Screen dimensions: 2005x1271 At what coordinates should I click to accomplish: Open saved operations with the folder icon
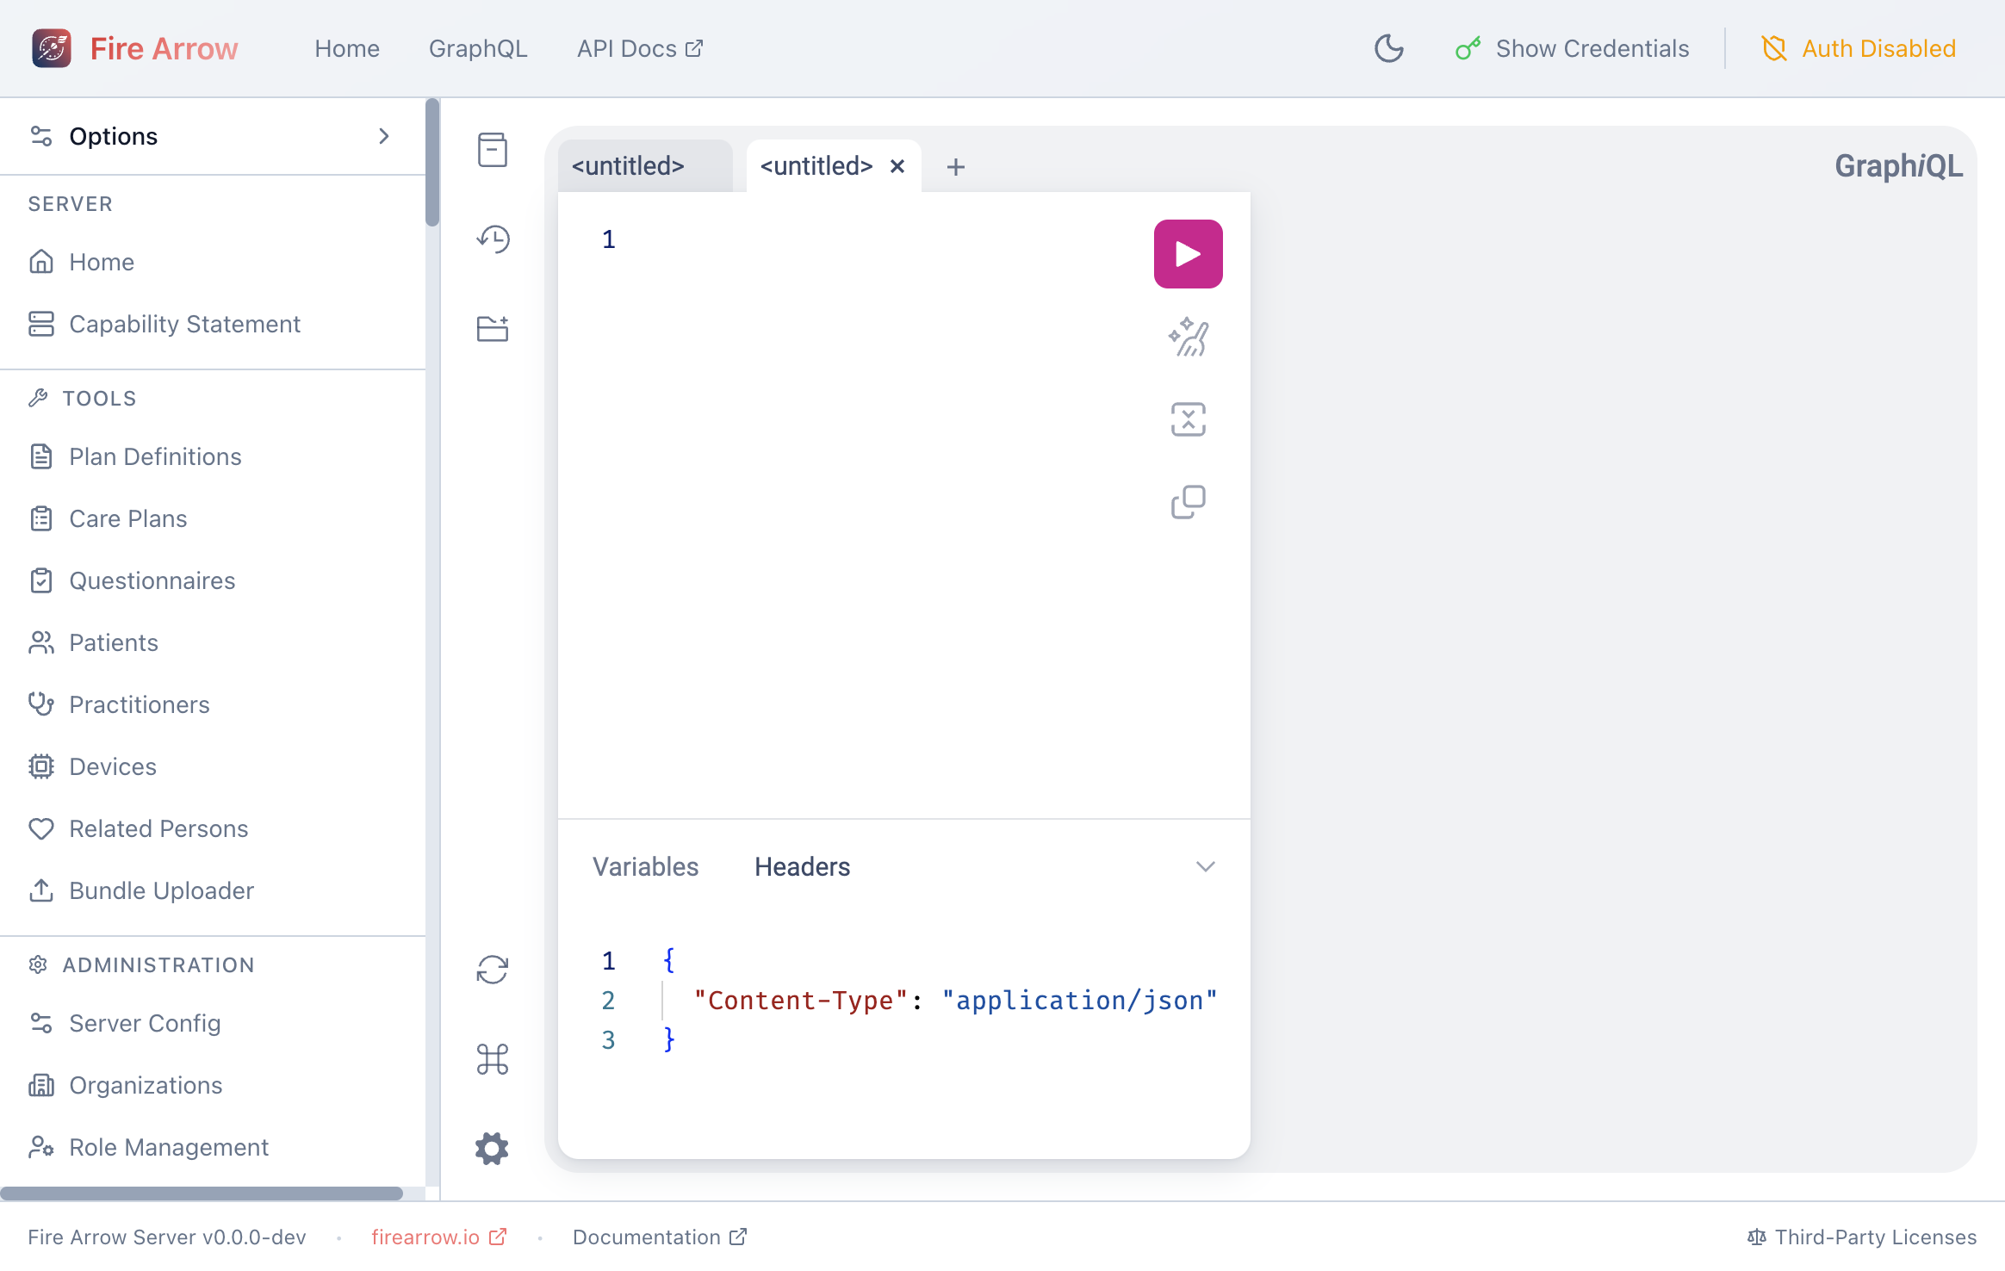(493, 328)
